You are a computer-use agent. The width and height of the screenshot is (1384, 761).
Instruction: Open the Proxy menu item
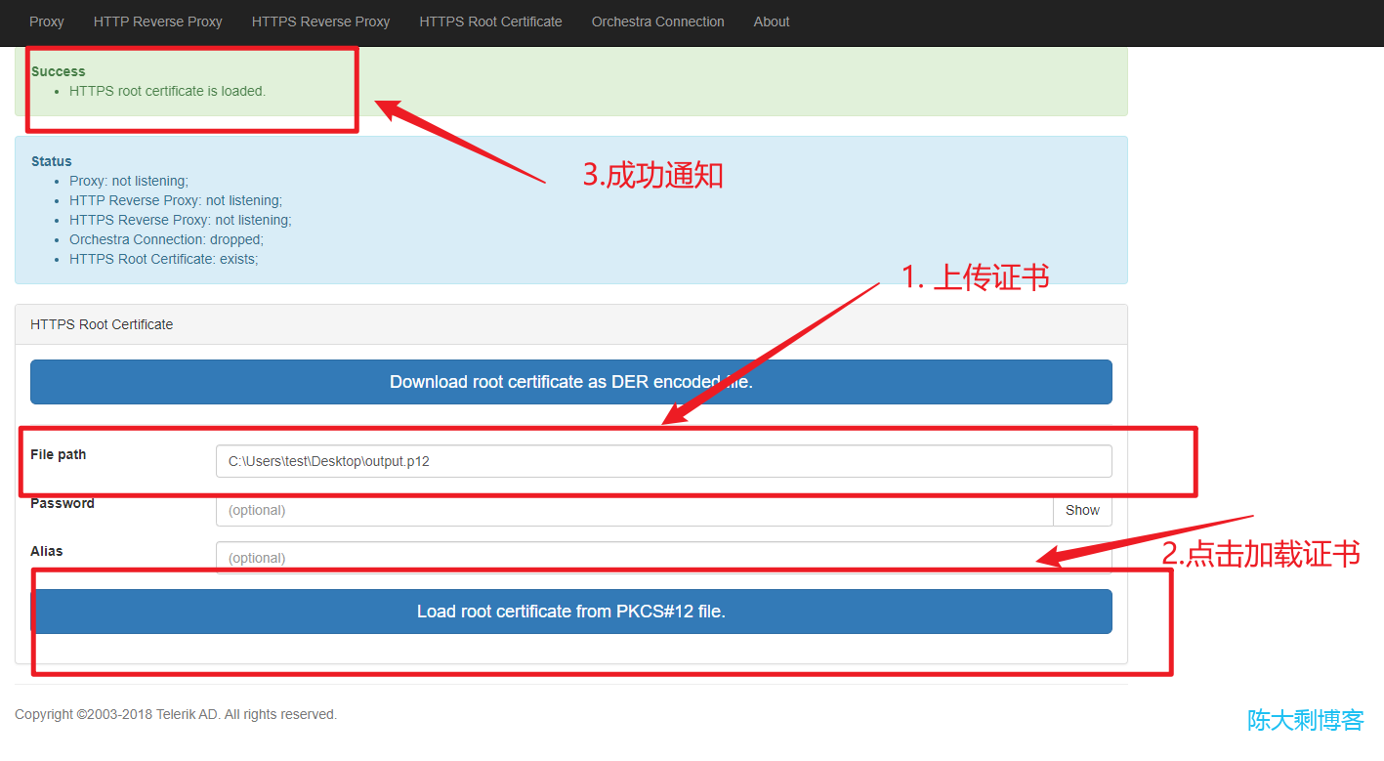[46, 21]
